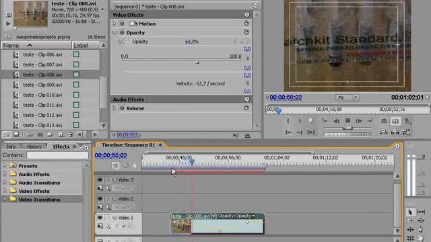The image size is (431, 242).
Task: Click the Timeline: Sequence 01 tab
Action: pos(129,145)
